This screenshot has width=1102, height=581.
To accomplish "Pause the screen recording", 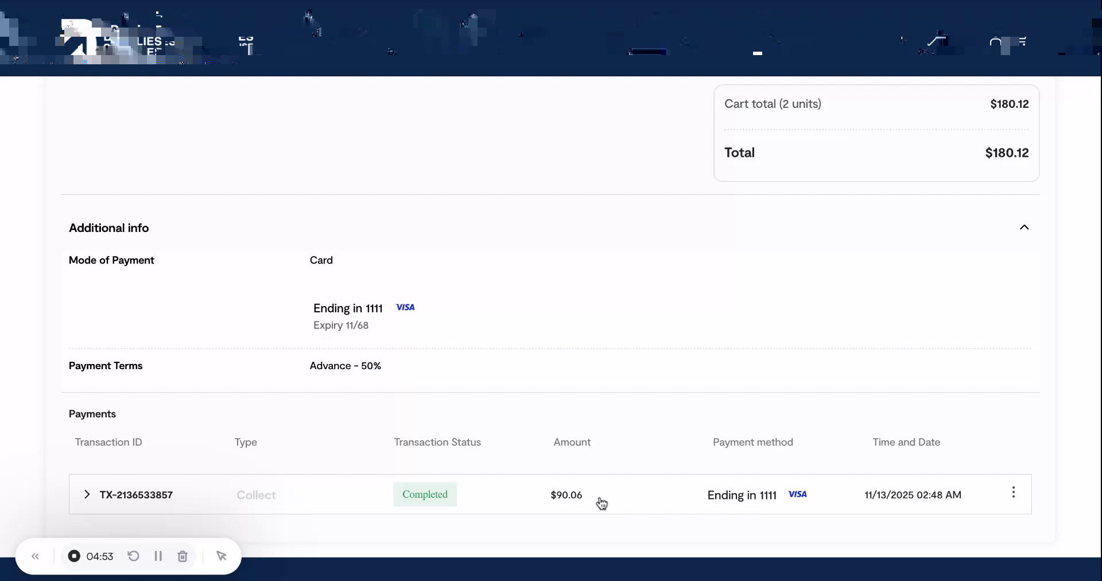I will pos(158,556).
